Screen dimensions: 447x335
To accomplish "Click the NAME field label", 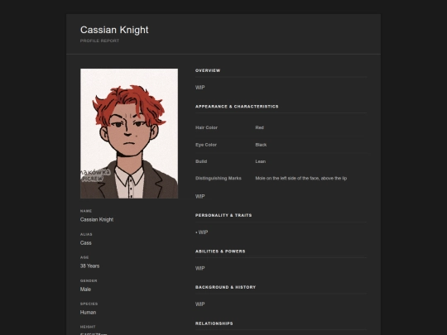I will pos(86,211).
